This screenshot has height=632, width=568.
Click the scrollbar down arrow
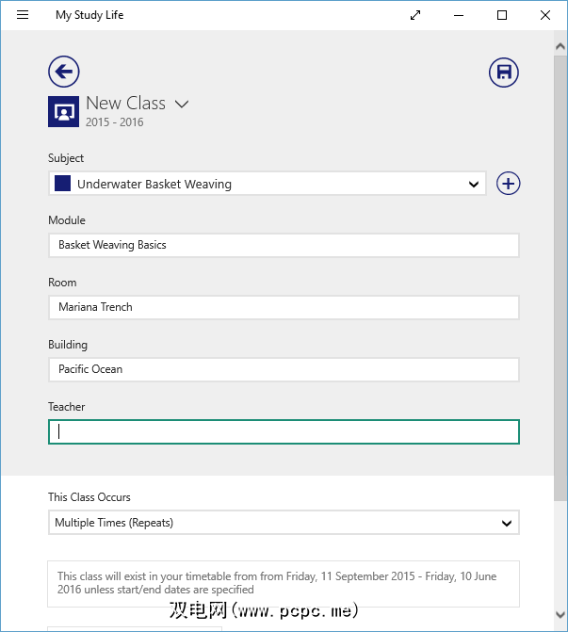point(560,624)
